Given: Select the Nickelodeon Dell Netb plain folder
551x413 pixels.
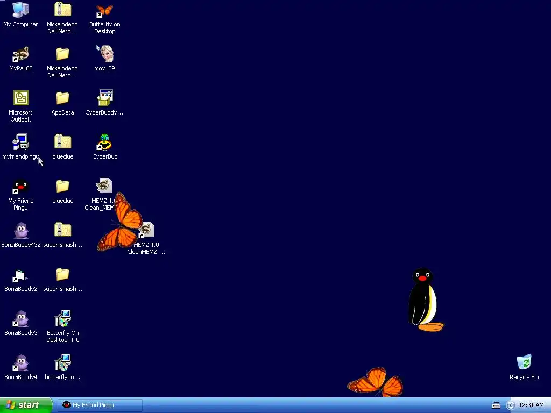Looking at the screenshot, I should click(x=62, y=54).
